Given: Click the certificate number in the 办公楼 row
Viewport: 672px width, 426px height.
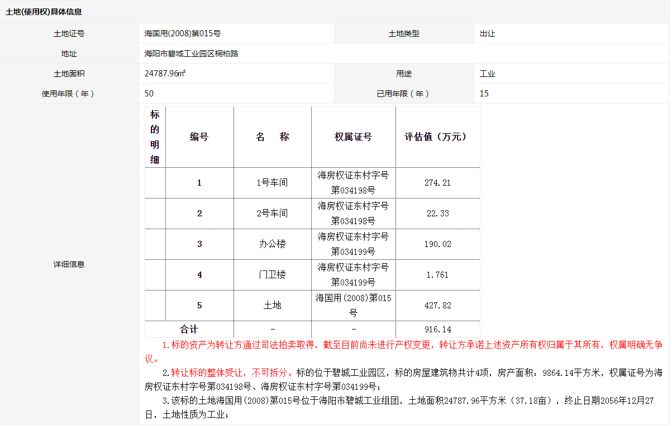Looking at the screenshot, I should click(x=354, y=244).
